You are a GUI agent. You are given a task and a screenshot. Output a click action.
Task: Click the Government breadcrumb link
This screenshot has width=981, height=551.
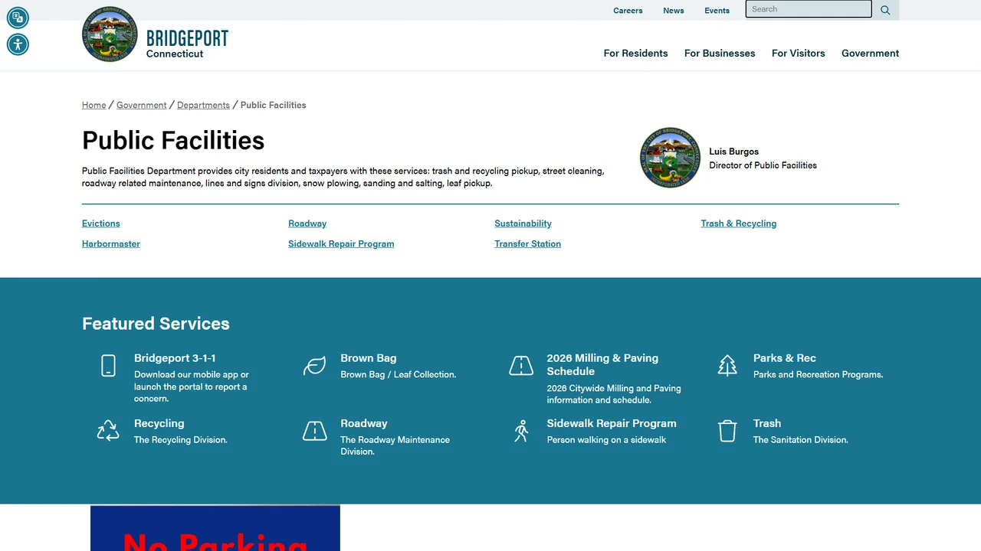(x=142, y=105)
